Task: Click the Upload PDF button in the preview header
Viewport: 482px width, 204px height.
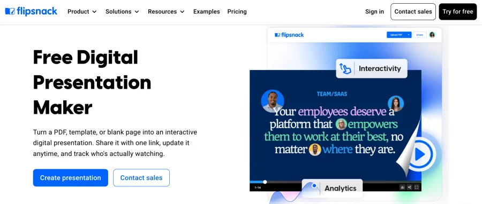Action: [396, 35]
